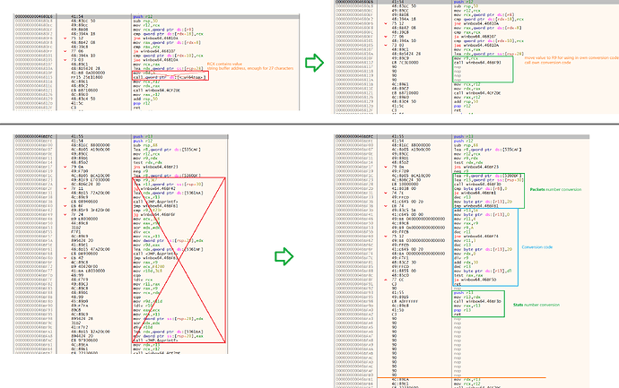The height and width of the screenshot is (388, 619).
Task: Select the 'add rdx,30' instruction
Action: tap(467, 263)
